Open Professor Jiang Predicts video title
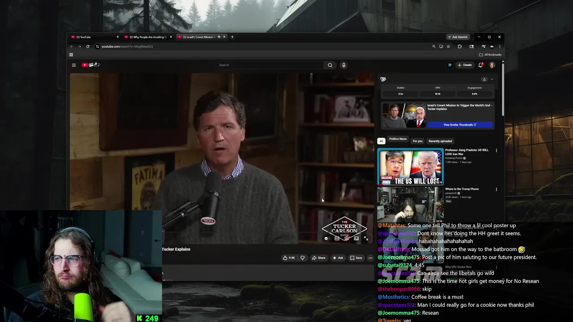 click(x=466, y=152)
